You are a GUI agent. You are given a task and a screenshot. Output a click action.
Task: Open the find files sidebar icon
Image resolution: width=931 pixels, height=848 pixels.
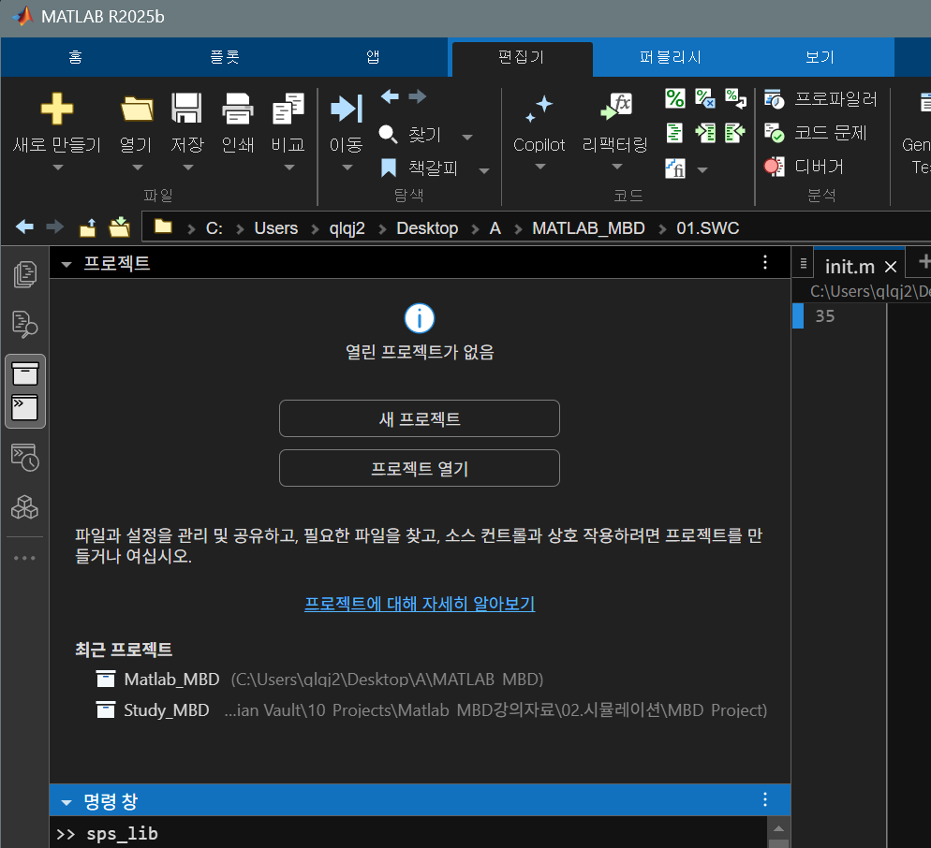[x=25, y=324]
